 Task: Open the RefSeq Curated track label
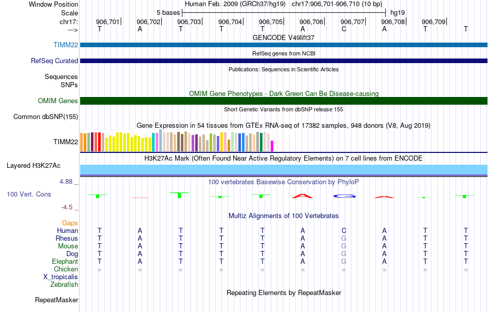tap(54, 61)
